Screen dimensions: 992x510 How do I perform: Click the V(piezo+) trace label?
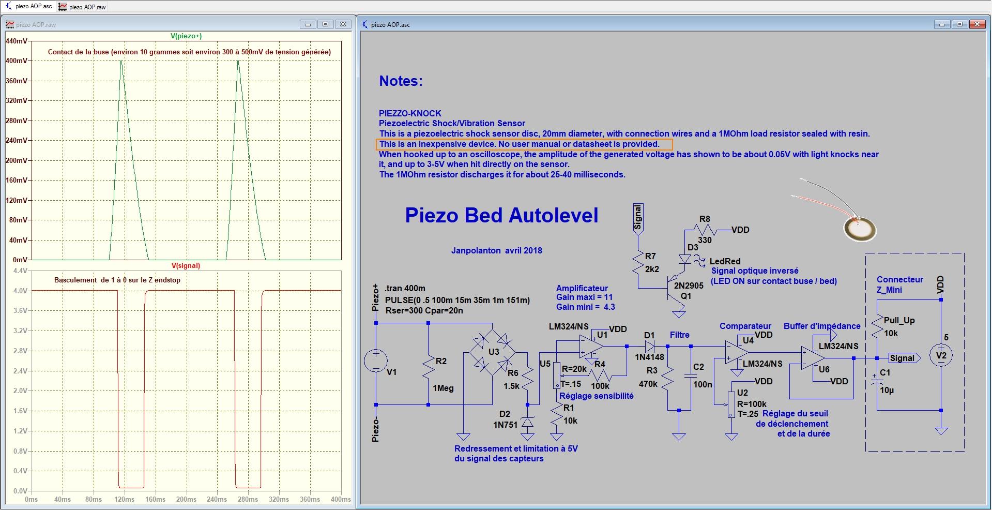tap(186, 36)
